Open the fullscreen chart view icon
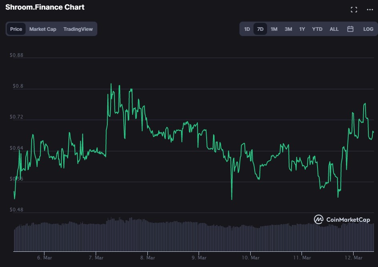 [354, 10]
